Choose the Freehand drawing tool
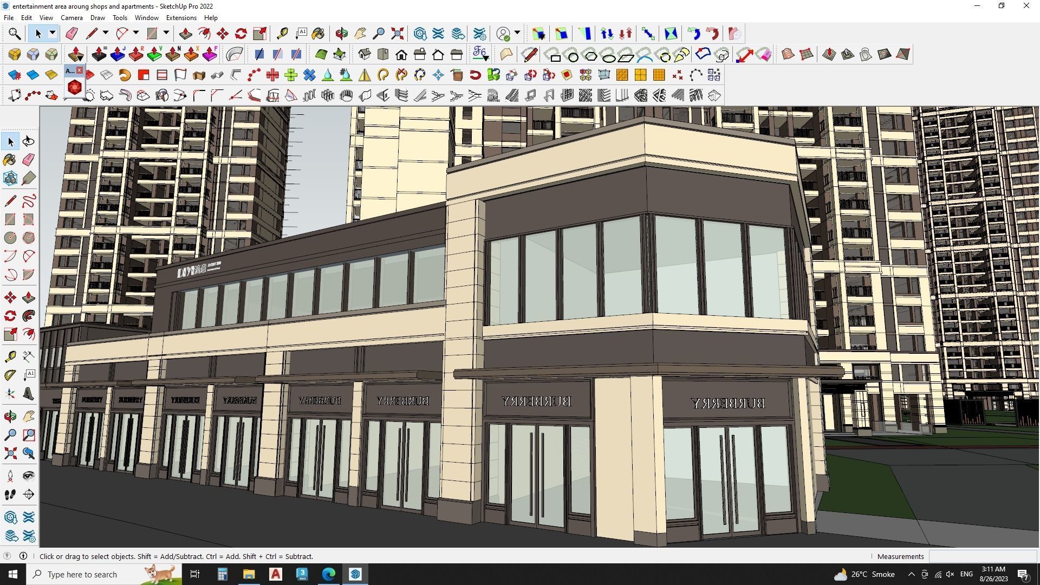1040x585 pixels. (29, 201)
